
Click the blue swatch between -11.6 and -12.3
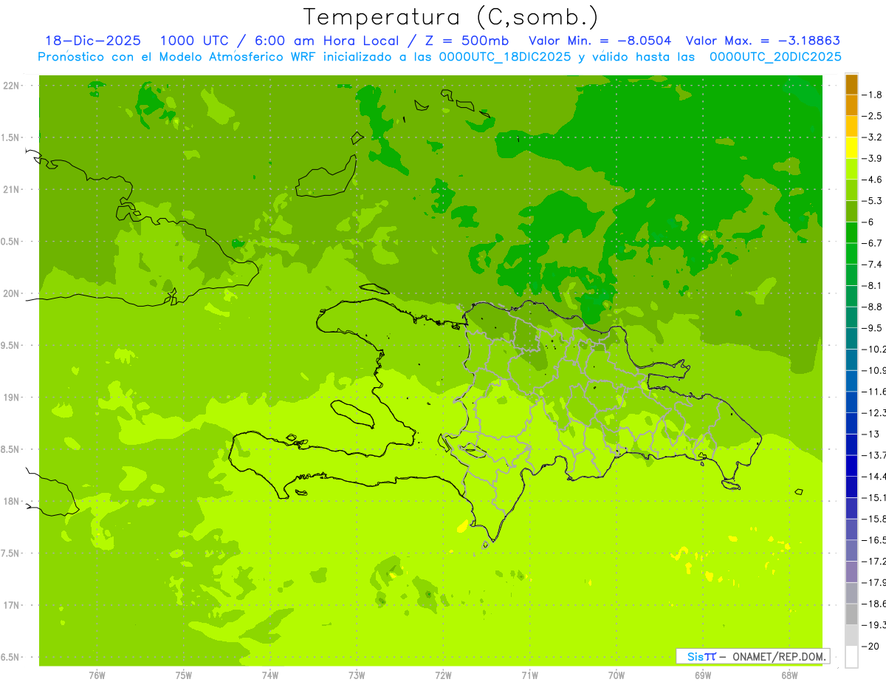tap(851, 402)
